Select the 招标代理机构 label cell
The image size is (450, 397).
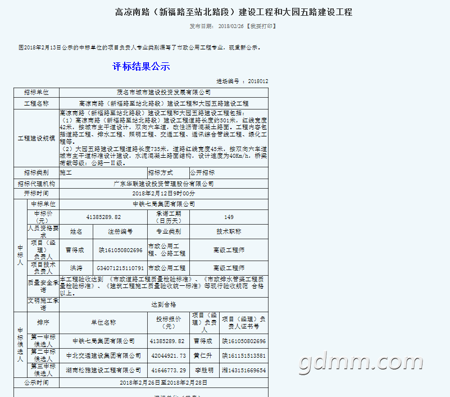tap(37, 184)
